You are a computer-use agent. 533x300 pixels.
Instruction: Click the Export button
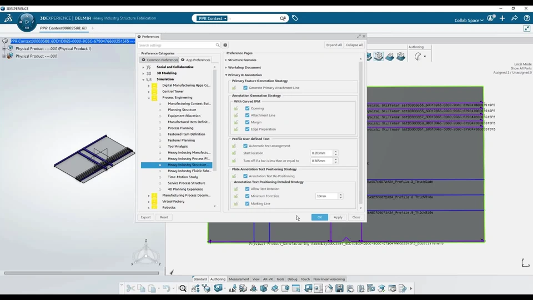coord(145,217)
